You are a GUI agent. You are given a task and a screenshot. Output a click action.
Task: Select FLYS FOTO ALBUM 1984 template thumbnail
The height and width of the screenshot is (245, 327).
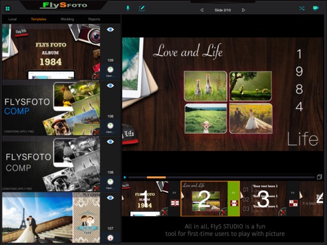point(51,51)
